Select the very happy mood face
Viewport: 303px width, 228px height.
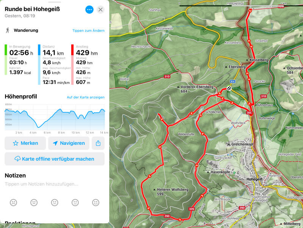point(96,203)
